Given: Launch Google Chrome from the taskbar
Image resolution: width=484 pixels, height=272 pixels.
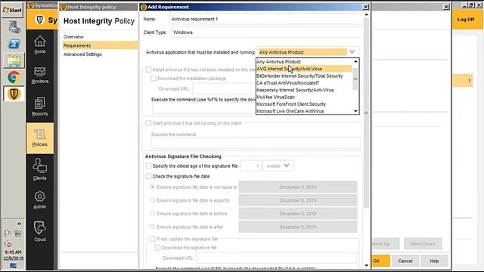Looking at the screenshot, I should (x=14, y=77).
